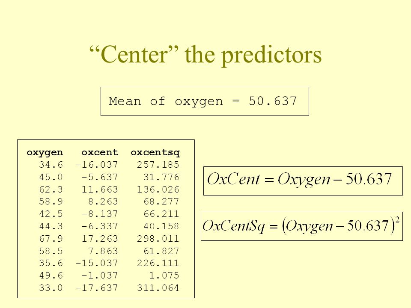411x308 pixels.
Task: Click the oxygen value 67.9
Action: coord(51,239)
